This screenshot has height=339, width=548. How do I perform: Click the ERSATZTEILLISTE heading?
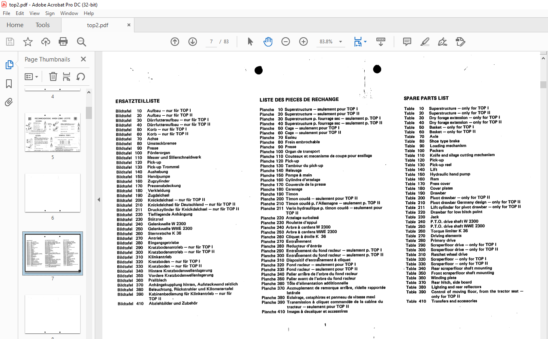[x=138, y=101]
